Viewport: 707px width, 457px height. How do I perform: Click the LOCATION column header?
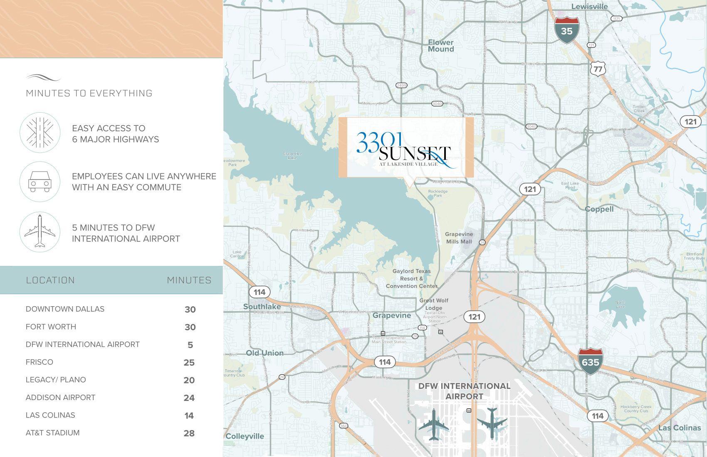50,280
